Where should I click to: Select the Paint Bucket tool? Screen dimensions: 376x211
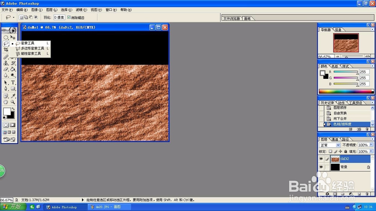click(13, 69)
